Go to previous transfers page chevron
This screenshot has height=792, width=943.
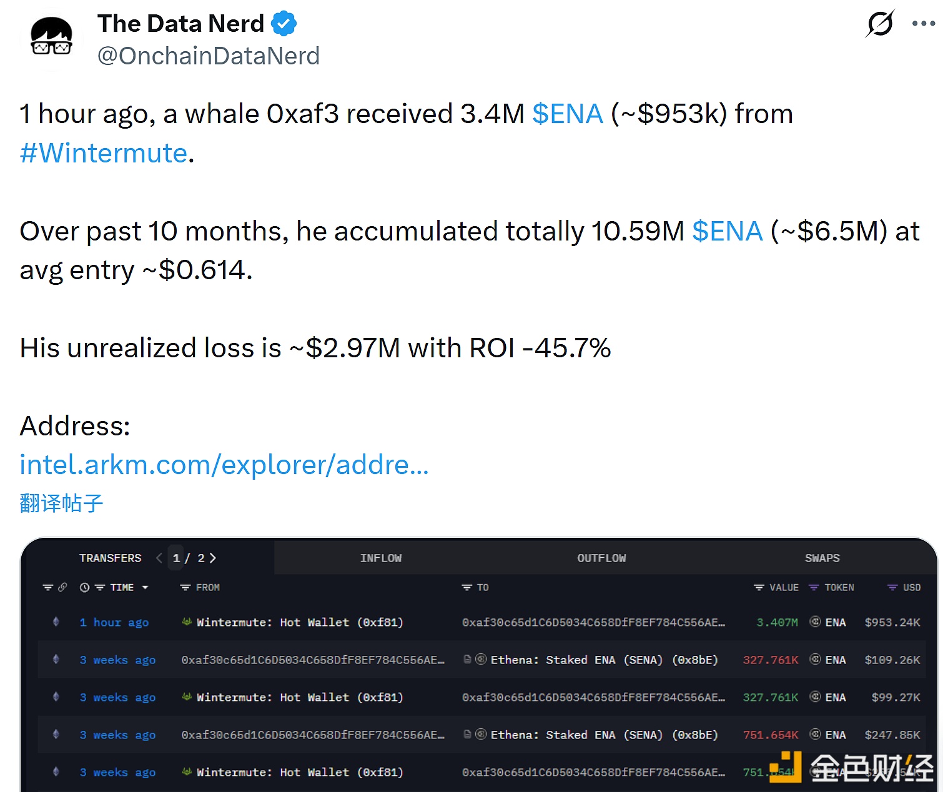click(x=159, y=558)
